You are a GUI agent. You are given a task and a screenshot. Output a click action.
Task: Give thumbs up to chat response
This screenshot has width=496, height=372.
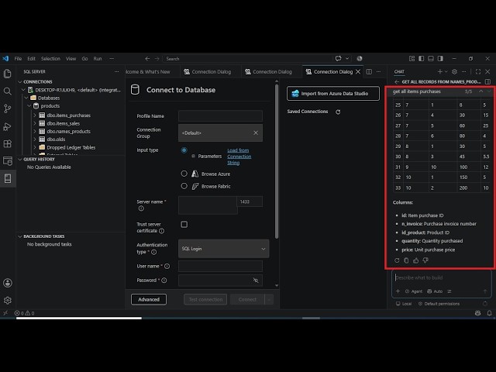pyautogui.click(x=415, y=260)
